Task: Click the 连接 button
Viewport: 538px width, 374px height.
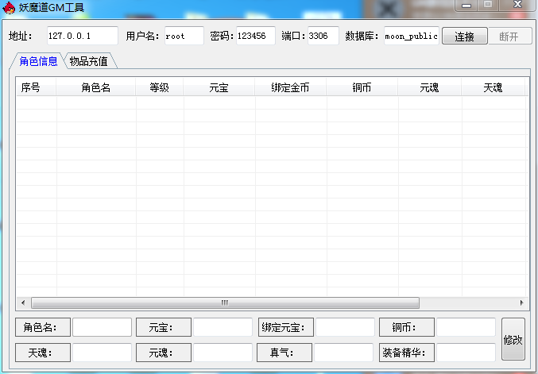Action: tap(465, 36)
